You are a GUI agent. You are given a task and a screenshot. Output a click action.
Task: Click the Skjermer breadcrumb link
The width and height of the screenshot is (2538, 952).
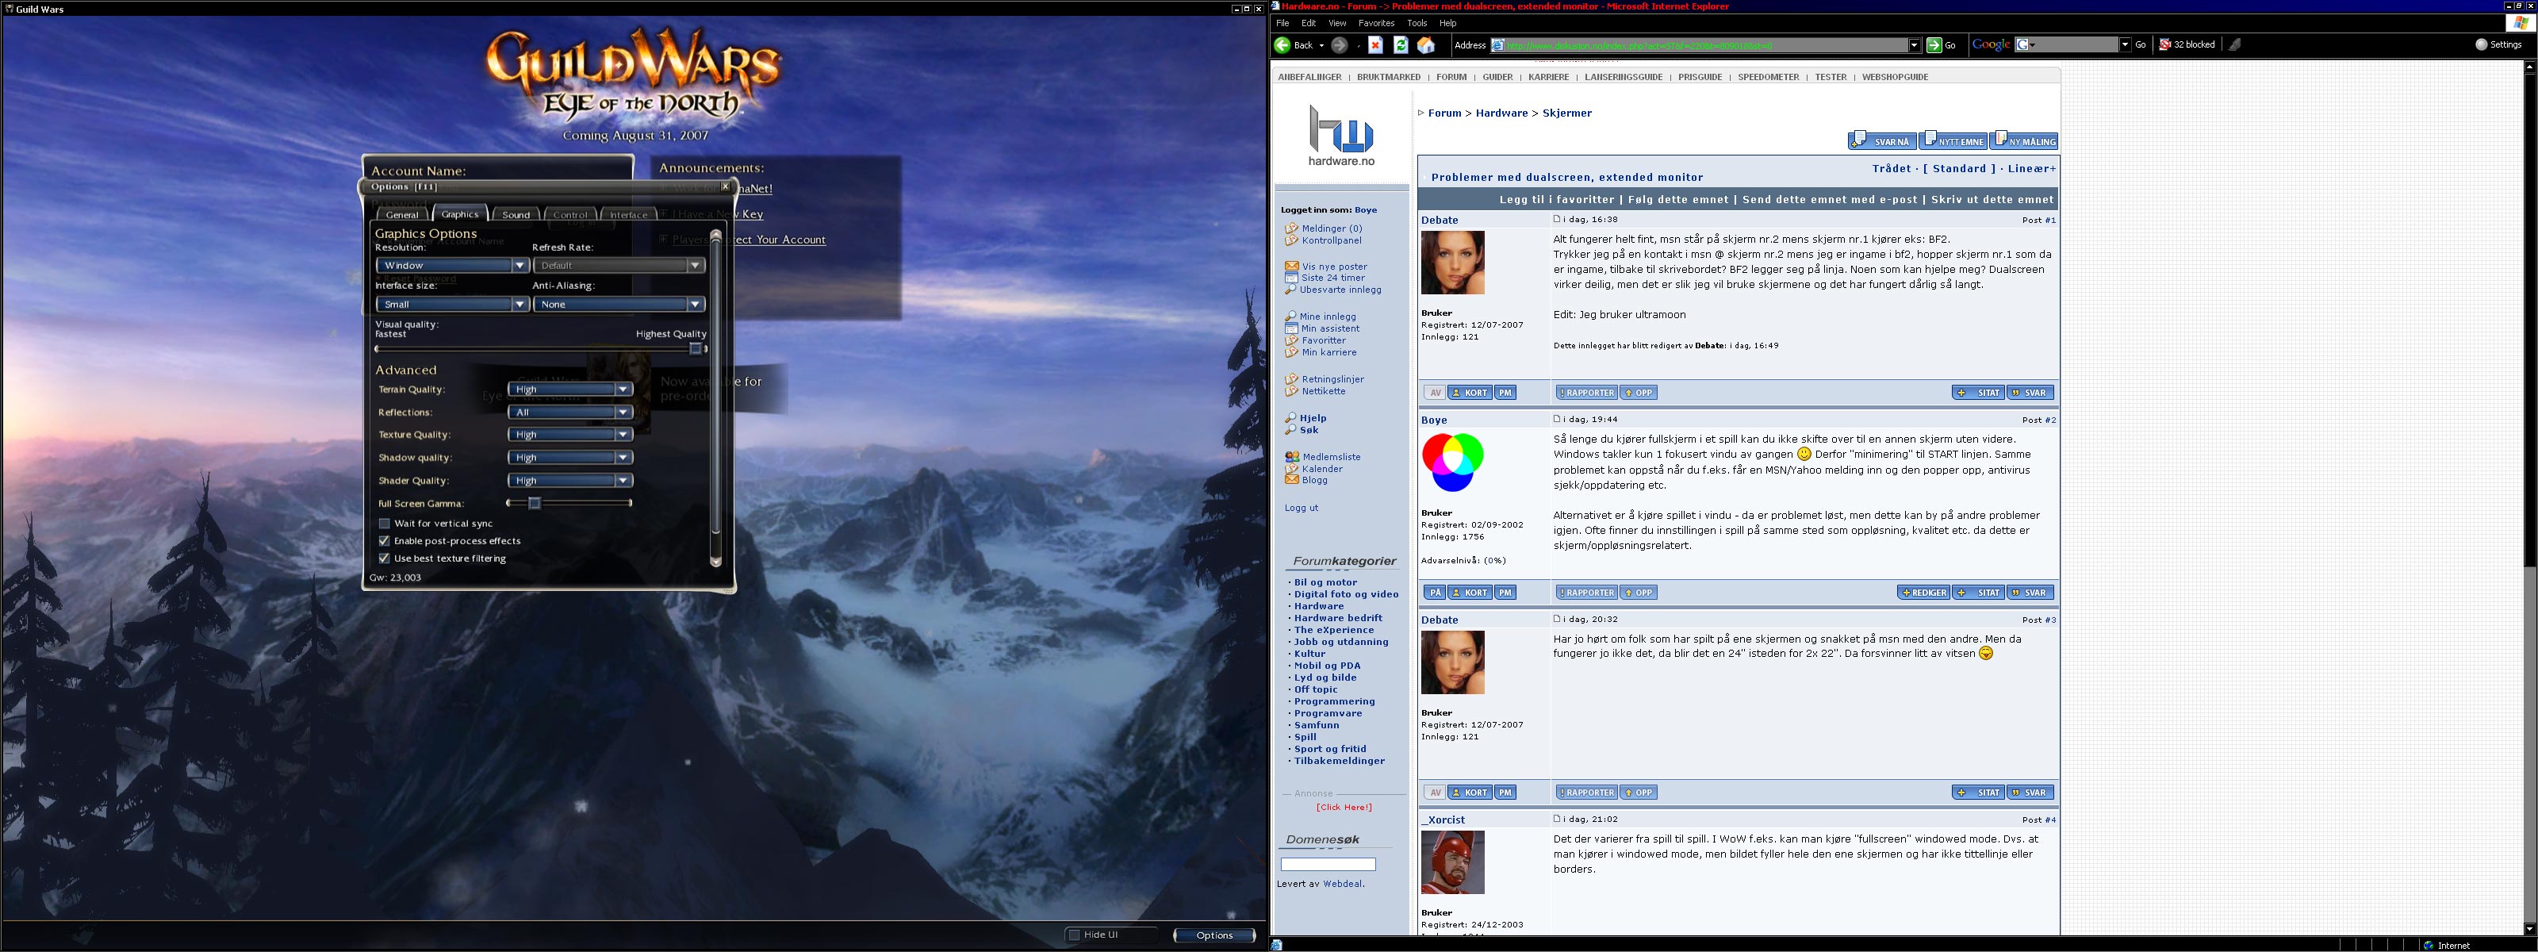click(1566, 113)
